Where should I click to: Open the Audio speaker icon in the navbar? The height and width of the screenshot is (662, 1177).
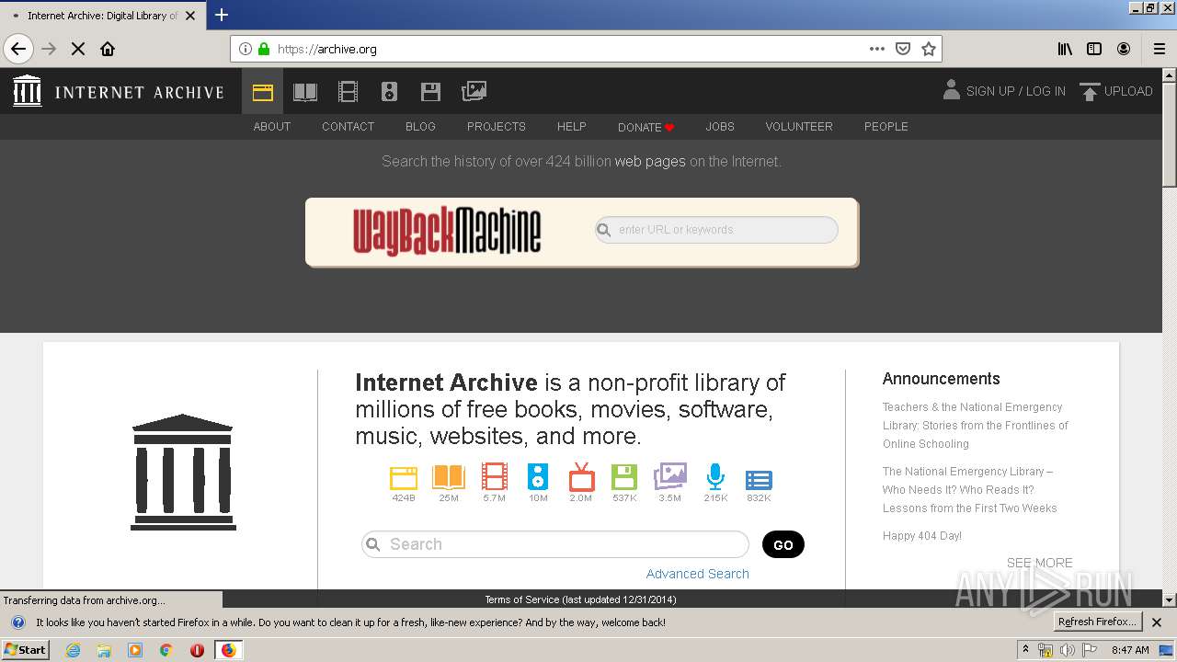[x=389, y=91]
